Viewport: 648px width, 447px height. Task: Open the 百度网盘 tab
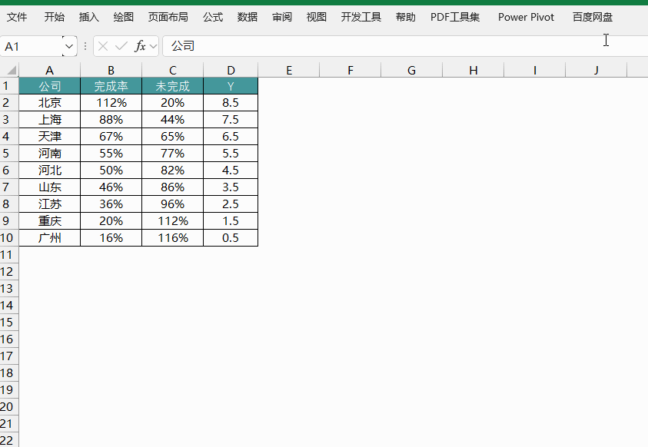click(593, 17)
